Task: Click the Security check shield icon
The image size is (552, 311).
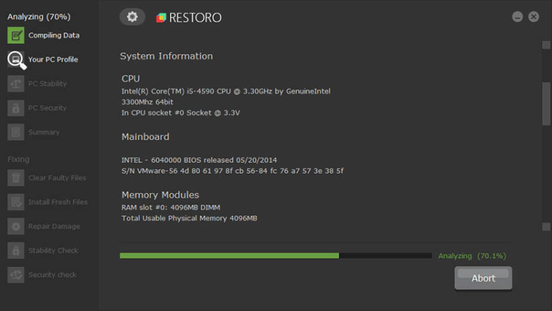Action: (x=16, y=275)
